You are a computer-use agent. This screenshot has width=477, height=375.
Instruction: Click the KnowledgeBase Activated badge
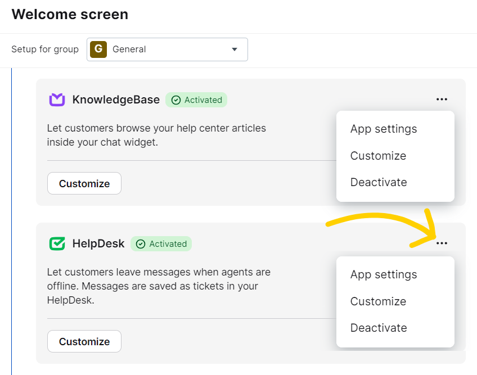coord(196,100)
